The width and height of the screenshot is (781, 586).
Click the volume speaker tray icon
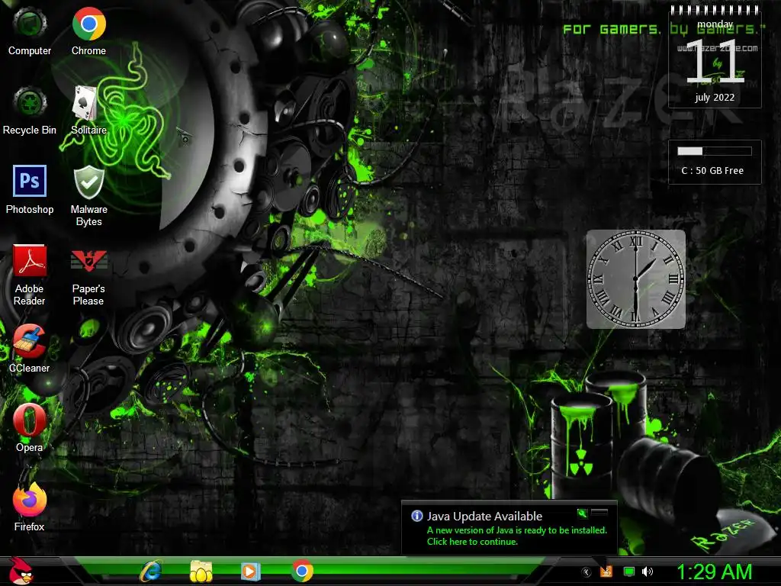click(648, 572)
